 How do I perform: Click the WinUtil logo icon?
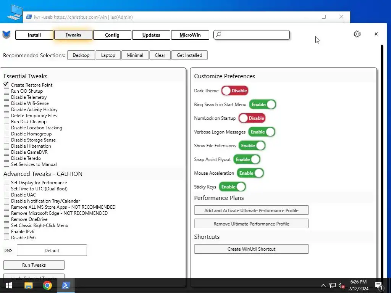coord(6,35)
